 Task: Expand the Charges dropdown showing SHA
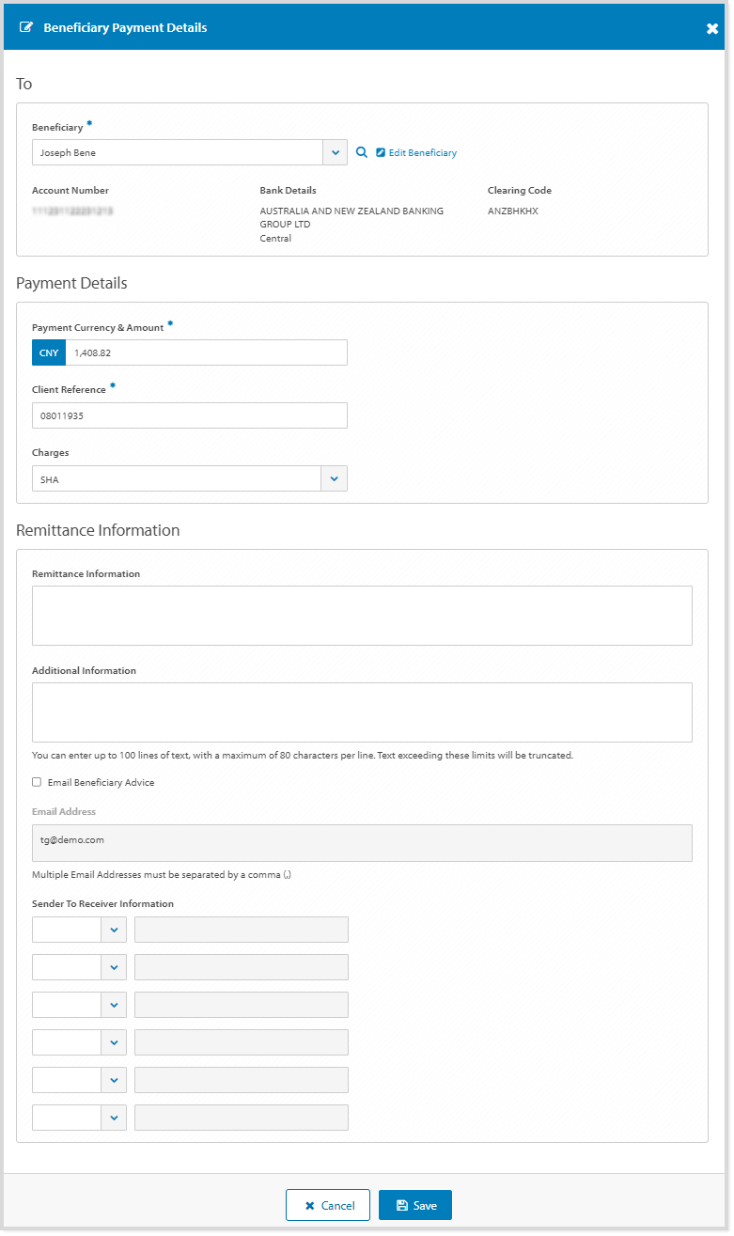point(335,477)
